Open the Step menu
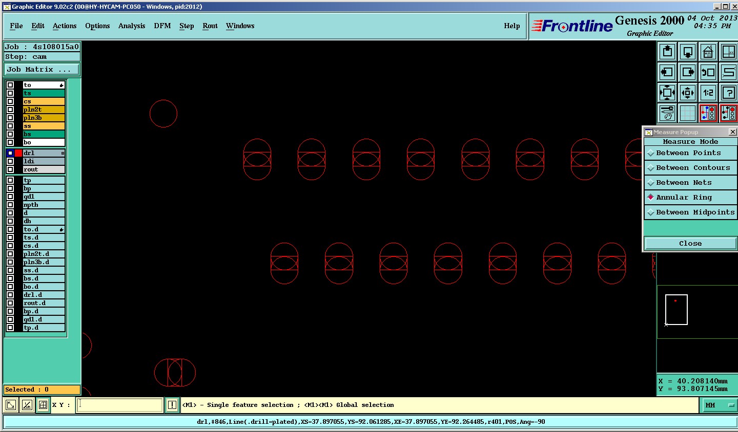This screenshot has height=432, width=738. [187, 26]
